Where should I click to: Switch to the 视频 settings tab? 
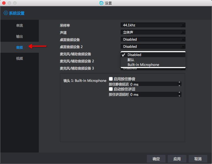20,58
